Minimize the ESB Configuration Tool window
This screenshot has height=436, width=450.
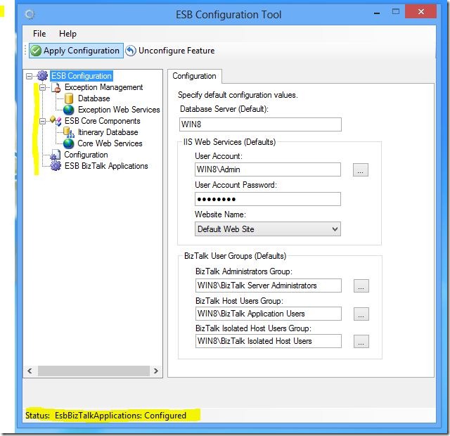tap(377, 13)
